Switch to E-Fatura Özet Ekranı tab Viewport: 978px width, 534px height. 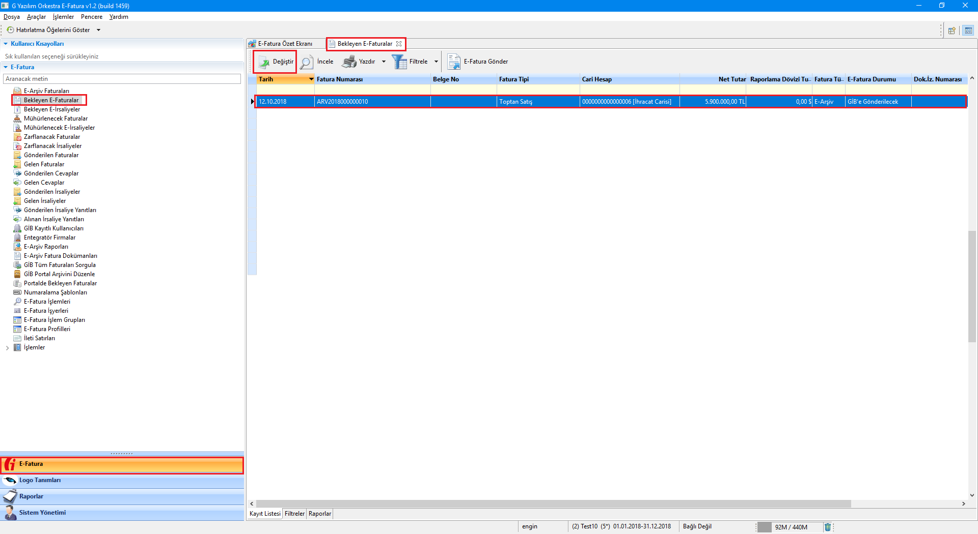(x=285, y=44)
